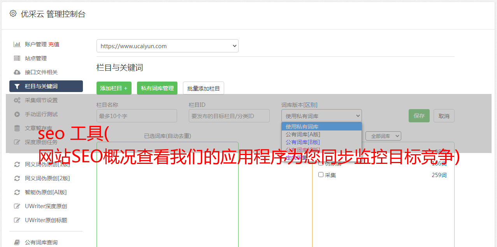The height and width of the screenshot is (247, 497).
Task: Open 公有词库查询 in the sidebar
Action: 41,242
